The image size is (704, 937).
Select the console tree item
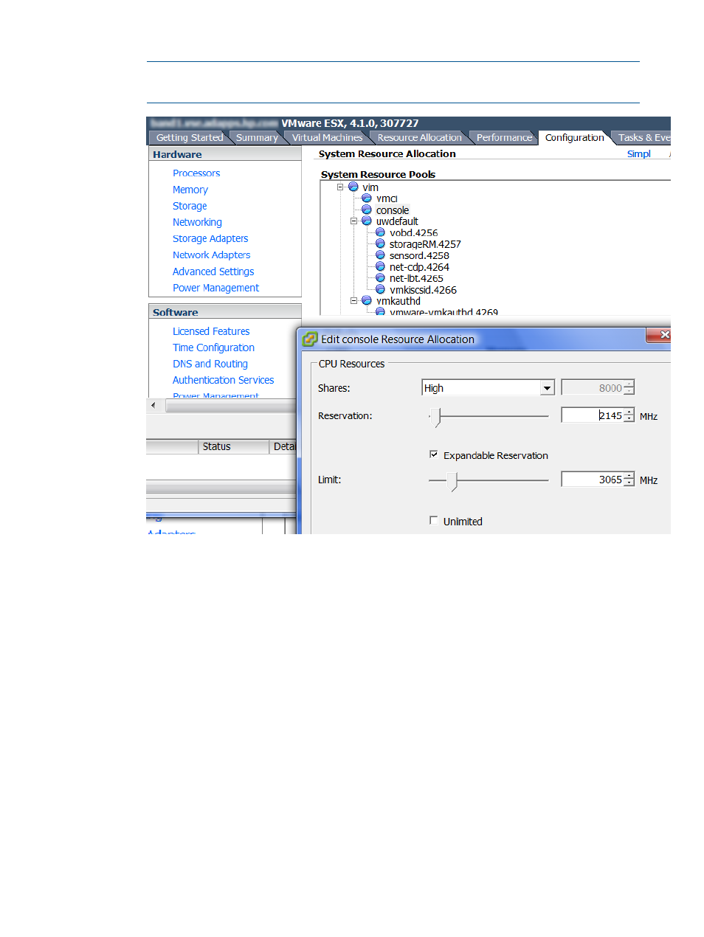pyautogui.click(x=392, y=210)
